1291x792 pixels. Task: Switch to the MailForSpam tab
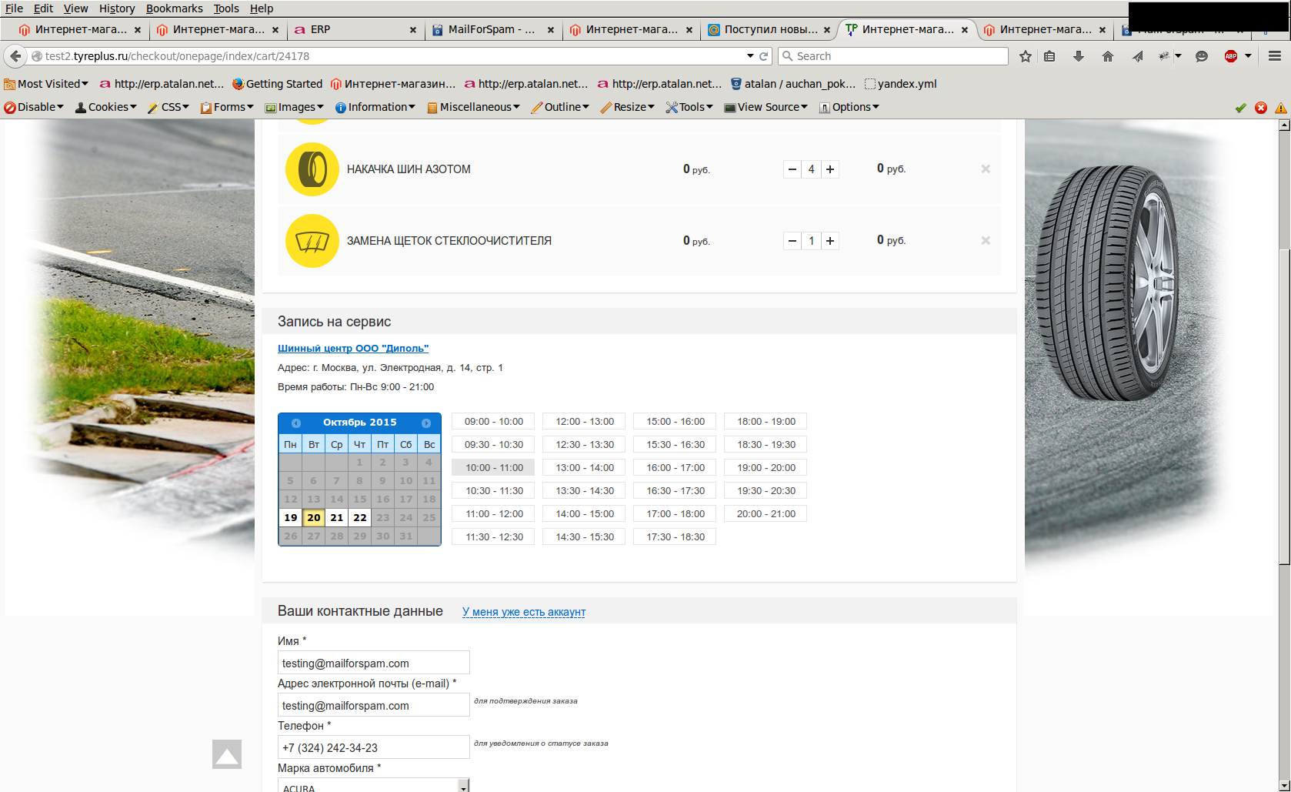coord(492,29)
